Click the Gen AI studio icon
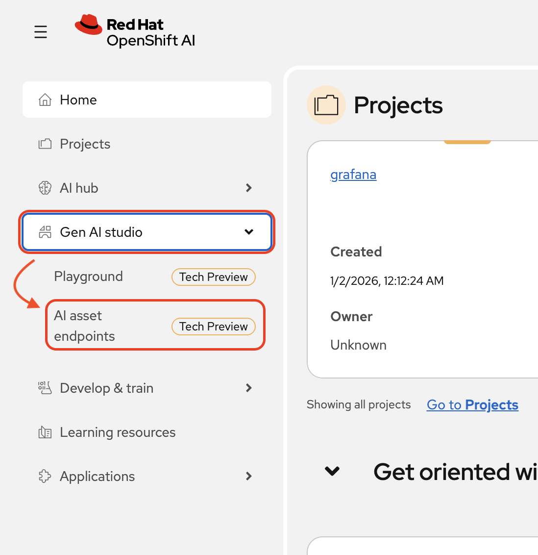 tap(45, 232)
